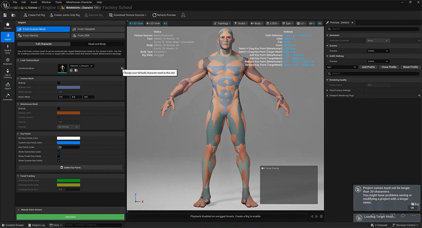
Task: Reset Animation Controller to default
Action: pos(419,41)
